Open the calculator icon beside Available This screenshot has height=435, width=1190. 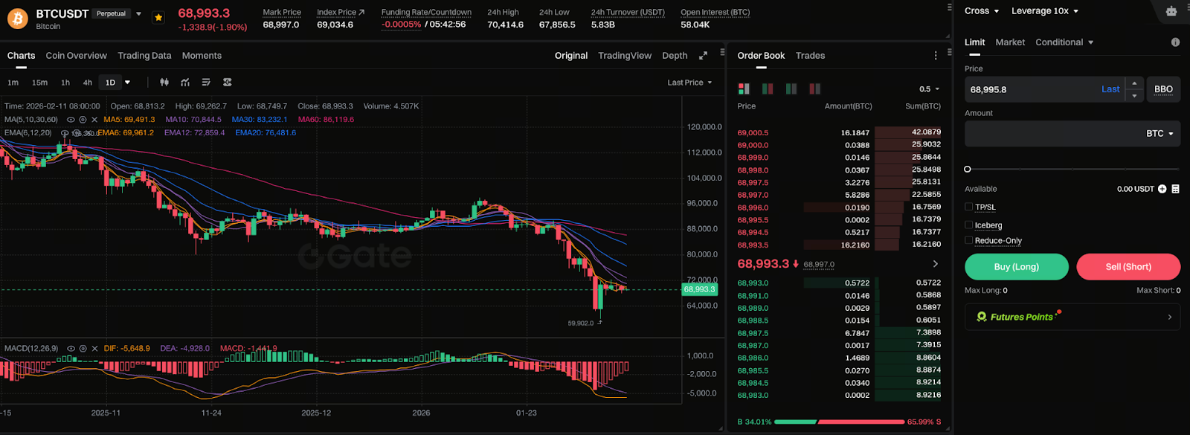1176,189
